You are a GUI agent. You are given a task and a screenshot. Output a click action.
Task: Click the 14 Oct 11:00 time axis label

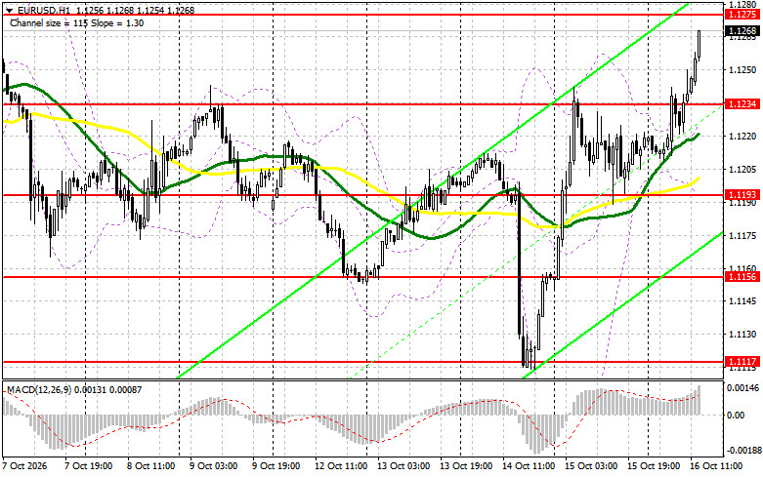(529, 466)
